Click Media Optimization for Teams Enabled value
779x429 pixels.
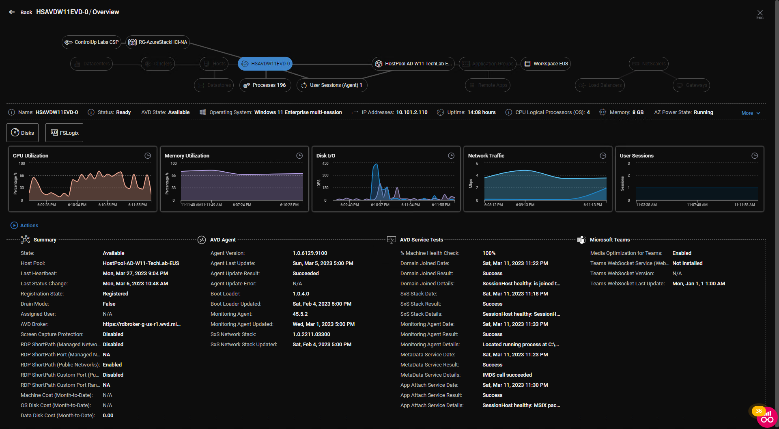(x=682, y=253)
